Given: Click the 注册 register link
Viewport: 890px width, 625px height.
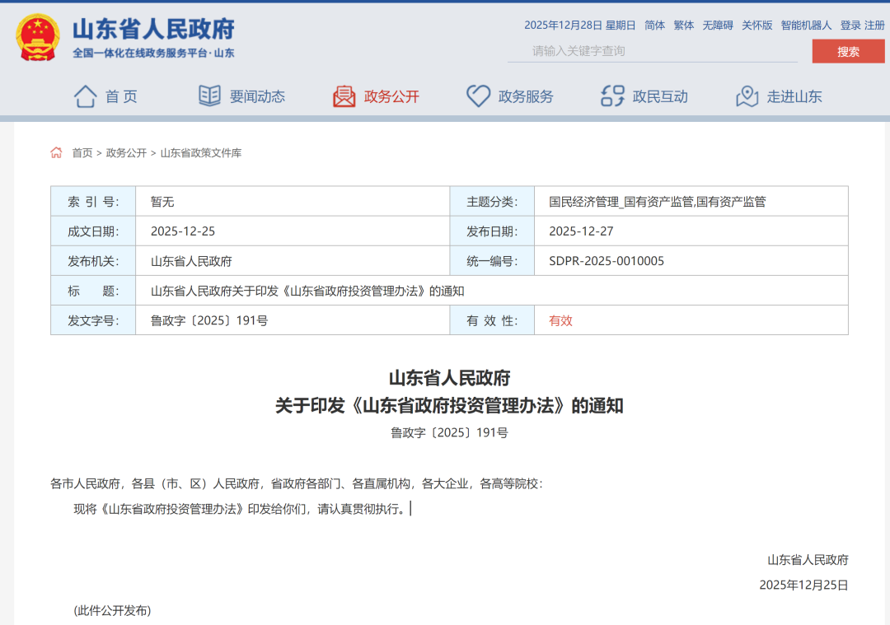Looking at the screenshot, I should [x=874, y=26].
